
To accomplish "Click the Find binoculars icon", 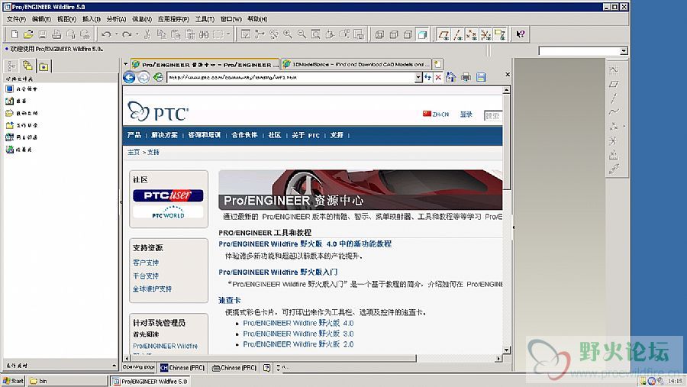I will point(204,34).
